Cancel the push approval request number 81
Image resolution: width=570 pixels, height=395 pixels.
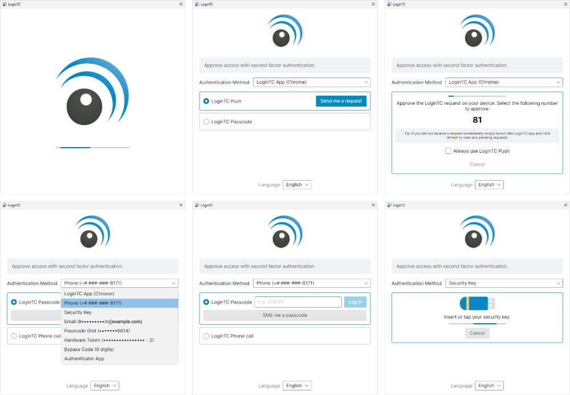click(x=477, y=164)
